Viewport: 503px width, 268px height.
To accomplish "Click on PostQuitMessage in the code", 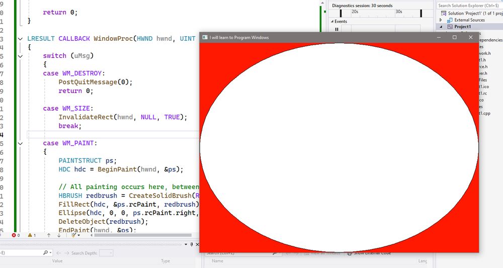I will [88, 82].
